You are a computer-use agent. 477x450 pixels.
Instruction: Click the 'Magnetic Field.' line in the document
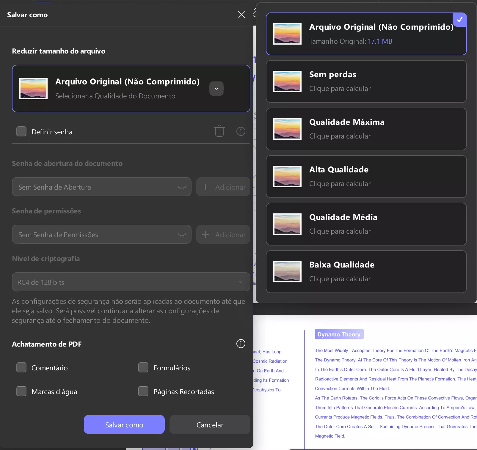[330, 436]
